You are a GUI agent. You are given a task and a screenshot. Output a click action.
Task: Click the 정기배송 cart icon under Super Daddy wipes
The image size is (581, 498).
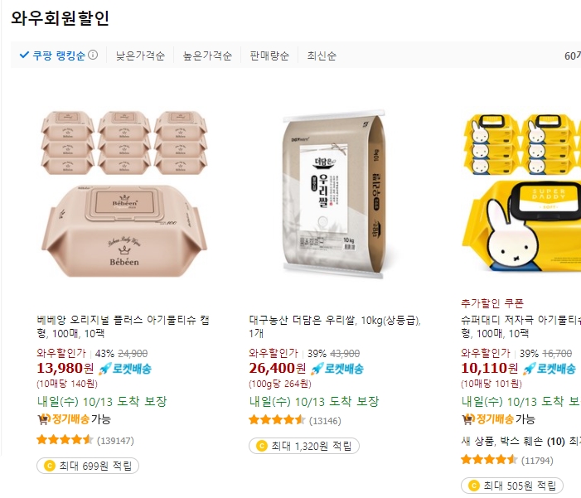point(468,419)
